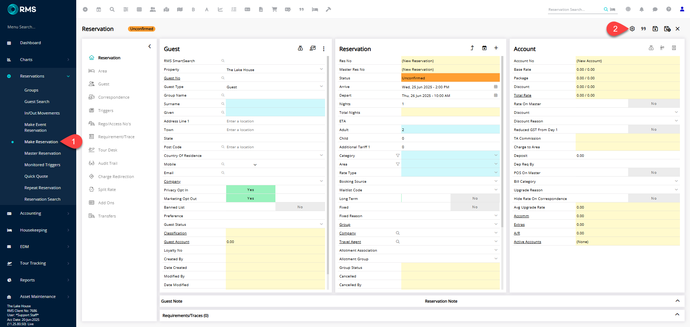
Task: Click the document icon in Account panel
Action: (x=674, y=48)
